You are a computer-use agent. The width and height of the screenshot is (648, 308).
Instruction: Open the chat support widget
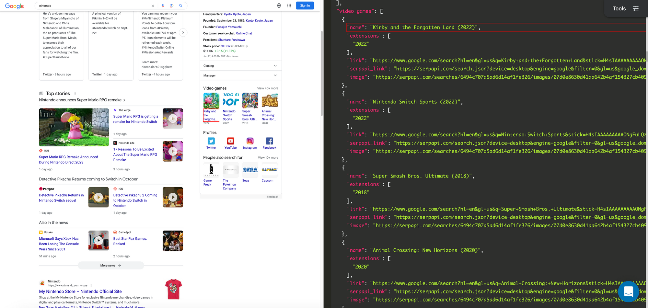coord(628,291)
